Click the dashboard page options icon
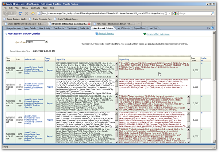Screen dimensions: 219x152 [208, 28]
